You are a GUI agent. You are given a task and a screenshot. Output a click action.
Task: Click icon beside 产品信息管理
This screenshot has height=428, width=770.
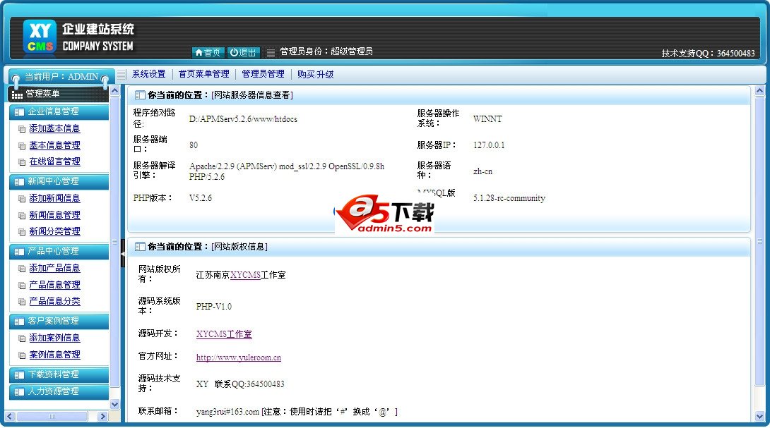pyautogui.click(x=22, y=286)
